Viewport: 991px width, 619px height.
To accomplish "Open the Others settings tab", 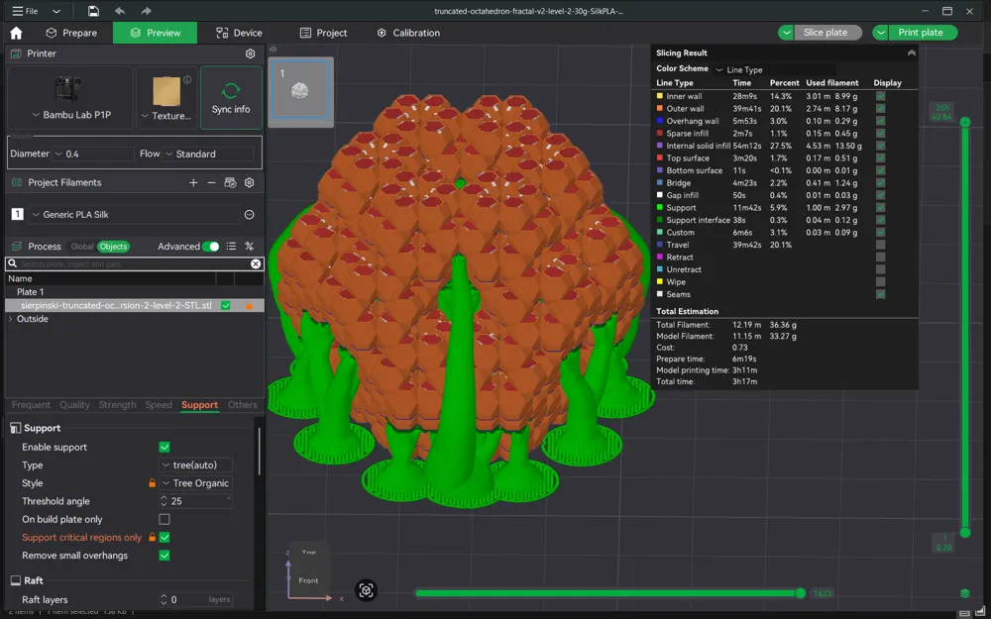I will click(x=243, y=405).
